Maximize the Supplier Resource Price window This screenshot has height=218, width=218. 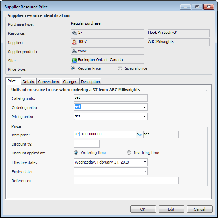(x=197, y=7)
